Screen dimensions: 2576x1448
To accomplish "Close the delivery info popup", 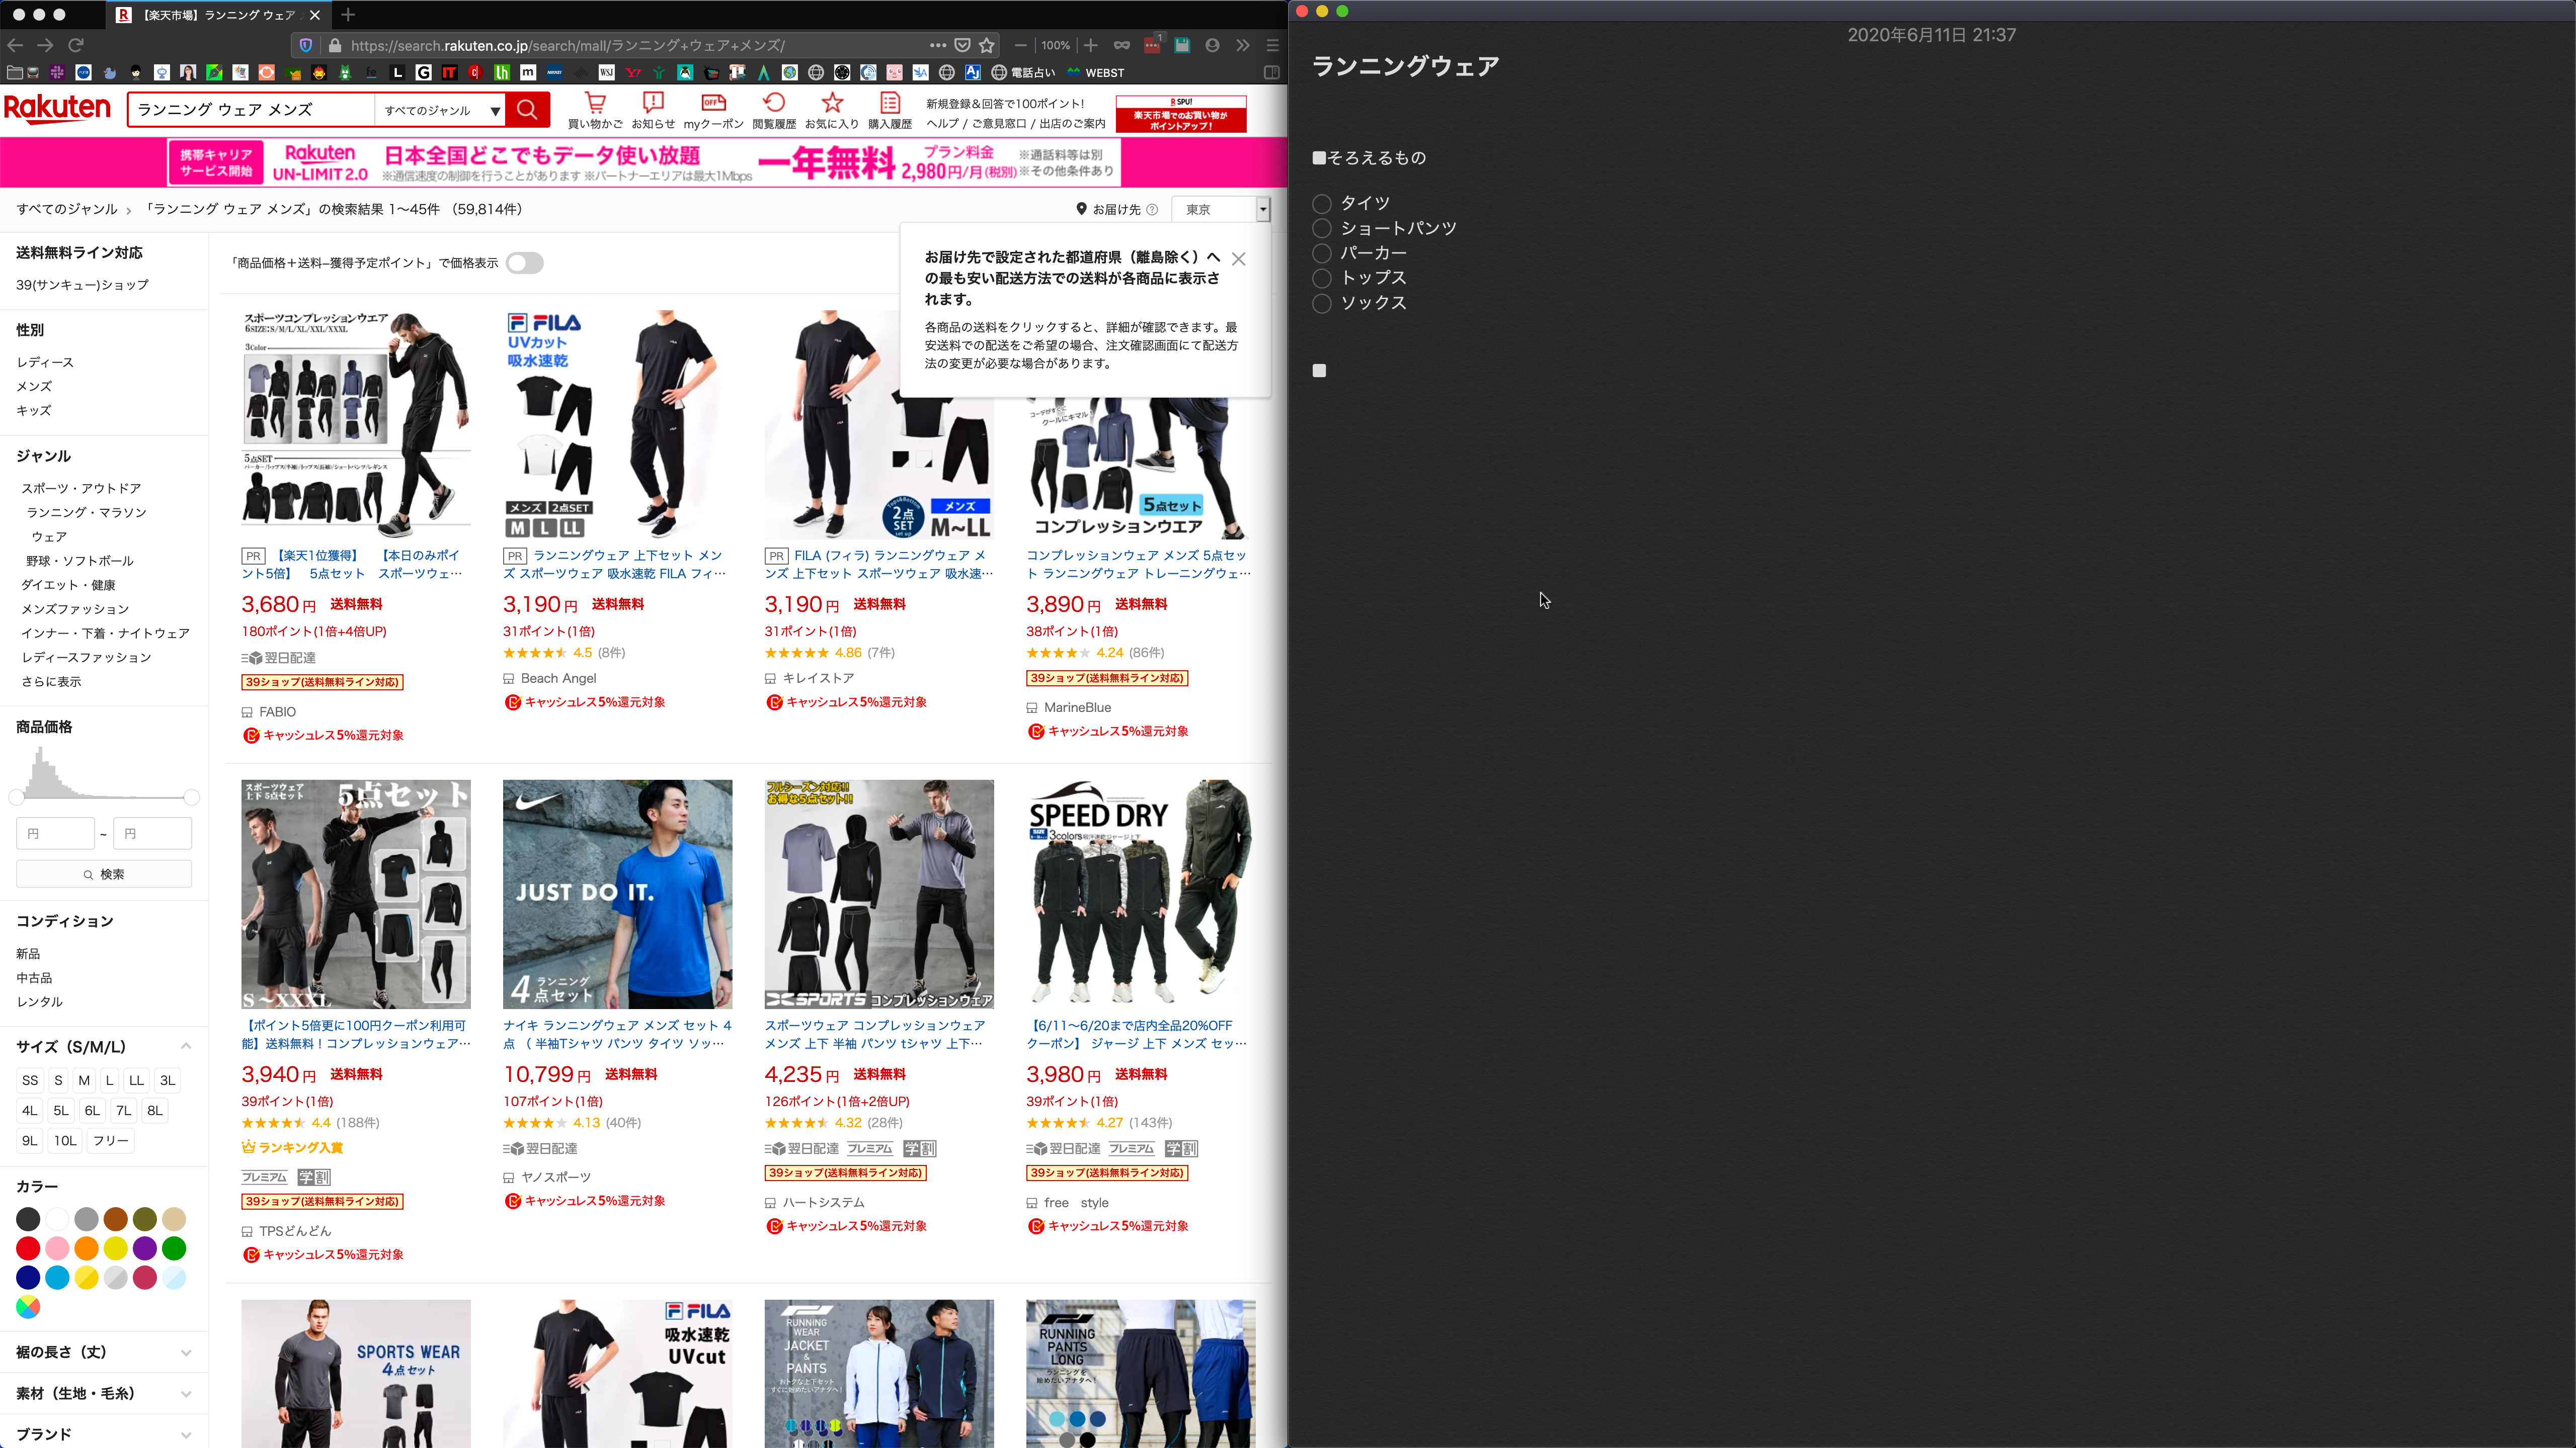I will 1239,259.
